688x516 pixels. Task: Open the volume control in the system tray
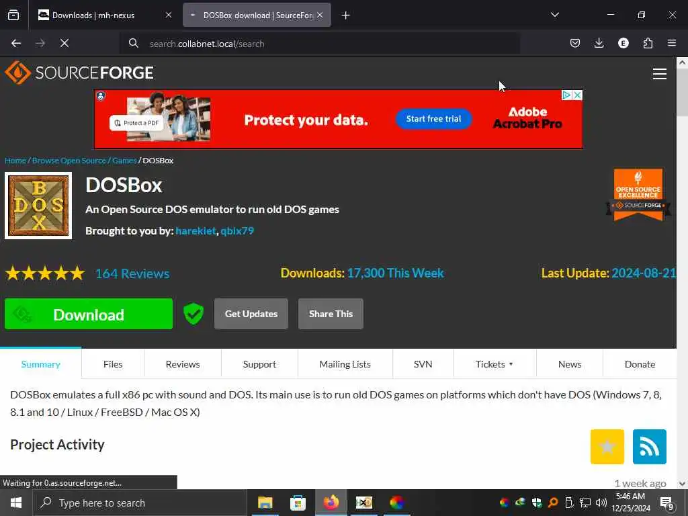click(x=601, y=503)
